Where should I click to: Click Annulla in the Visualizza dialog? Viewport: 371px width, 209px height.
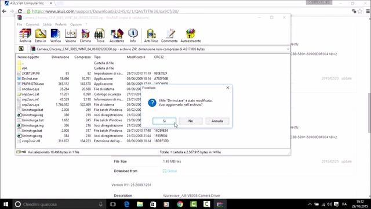pyautogui.click(x=217, y=121)
